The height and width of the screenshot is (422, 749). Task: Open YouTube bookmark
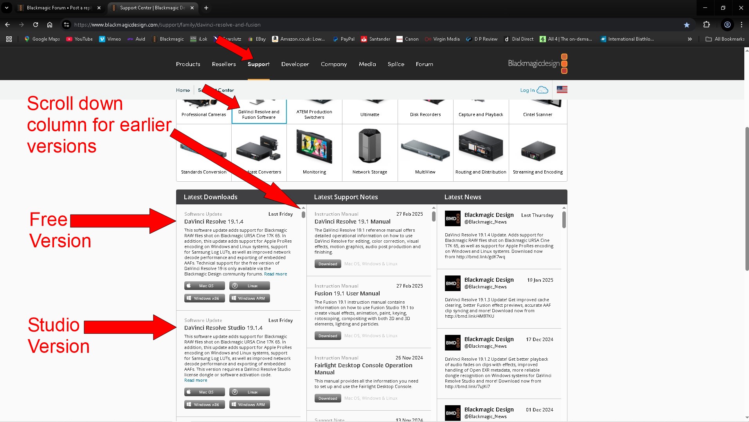point(79,39)
